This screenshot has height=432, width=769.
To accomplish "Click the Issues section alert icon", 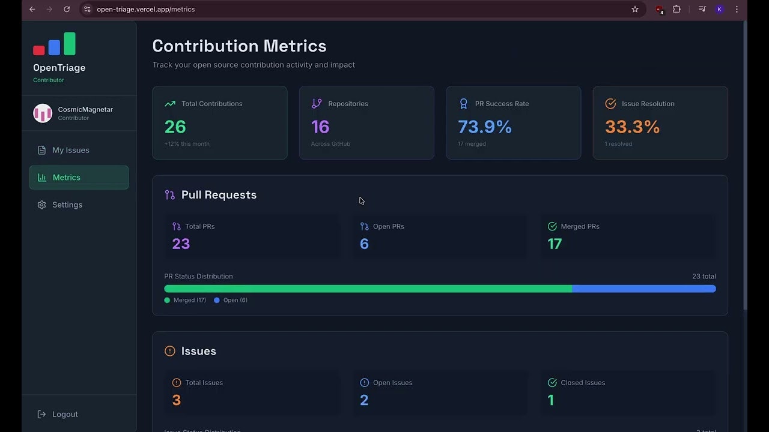I will pyautogui.click(x=170, y=351).
